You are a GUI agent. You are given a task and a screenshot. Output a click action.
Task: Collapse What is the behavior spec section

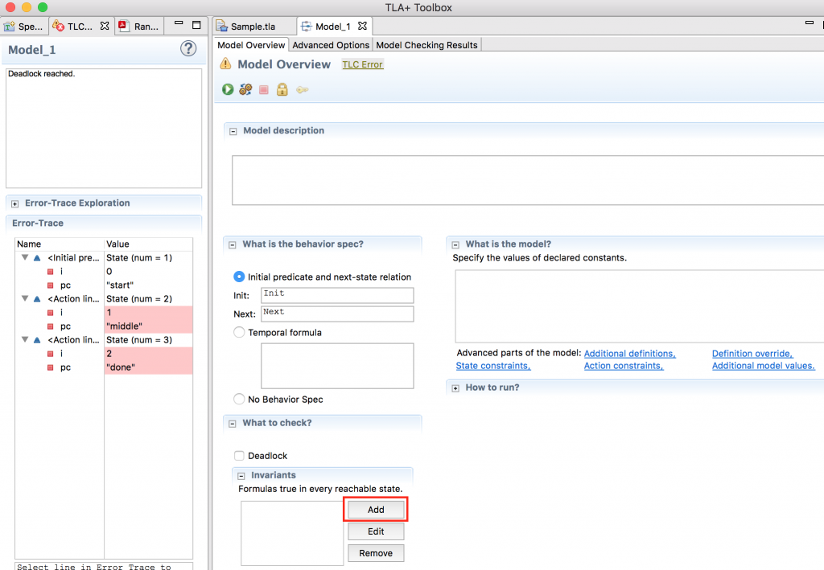coord(233,244)
